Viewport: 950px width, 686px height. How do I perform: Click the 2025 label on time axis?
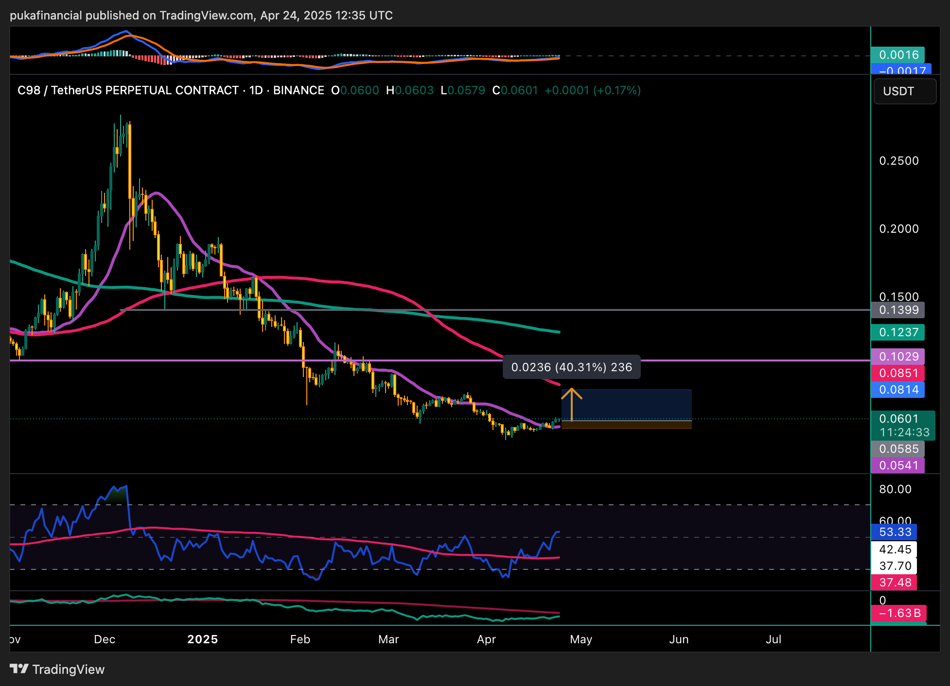(x=203, y=639)
